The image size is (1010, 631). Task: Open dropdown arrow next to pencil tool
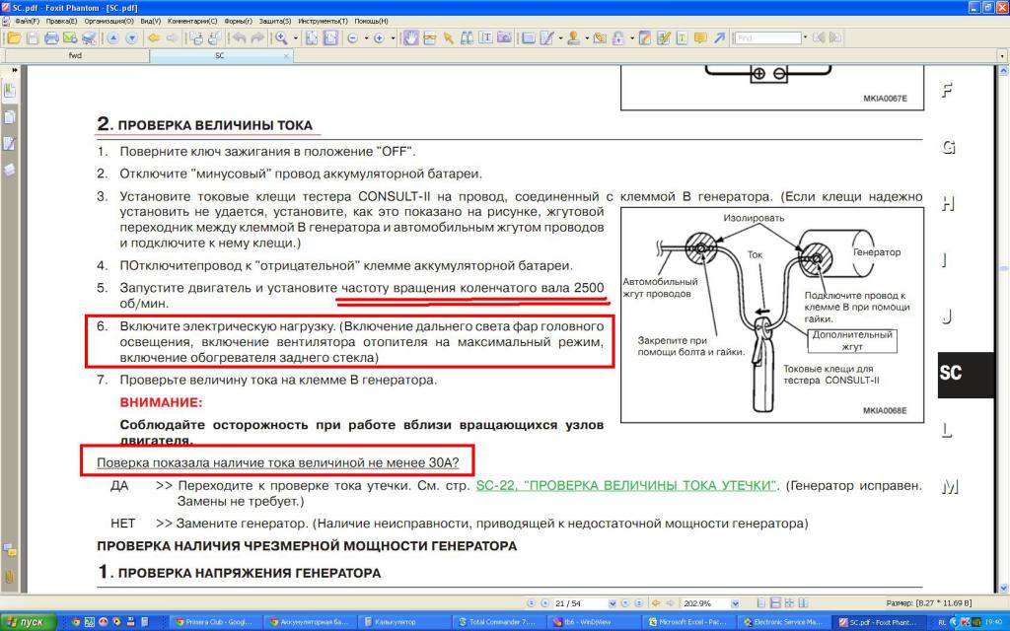560,38
